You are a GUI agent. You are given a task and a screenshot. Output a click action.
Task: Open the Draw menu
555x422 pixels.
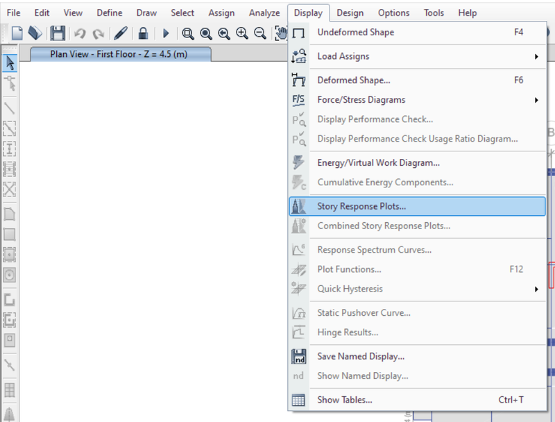pyautogui.click(x=146, y=12)
